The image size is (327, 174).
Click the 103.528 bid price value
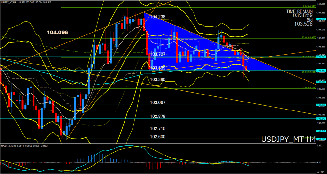tap(303, 24)
